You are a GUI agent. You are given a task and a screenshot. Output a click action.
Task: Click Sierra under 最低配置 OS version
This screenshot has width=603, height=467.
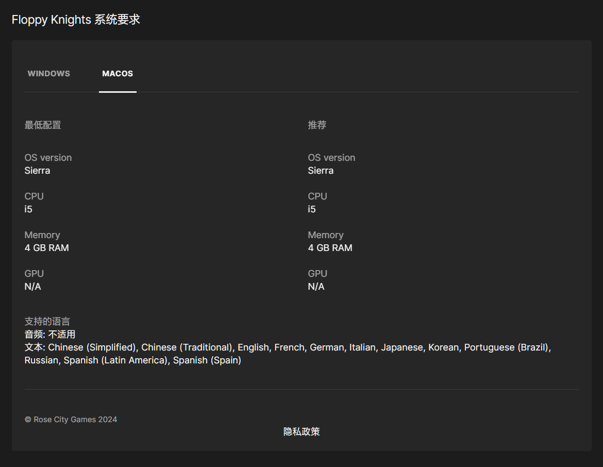pyautogui.click(x=37, y=171)
